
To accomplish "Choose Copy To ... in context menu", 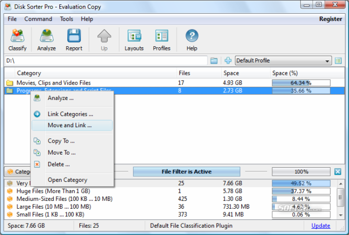I will (72, 141).
